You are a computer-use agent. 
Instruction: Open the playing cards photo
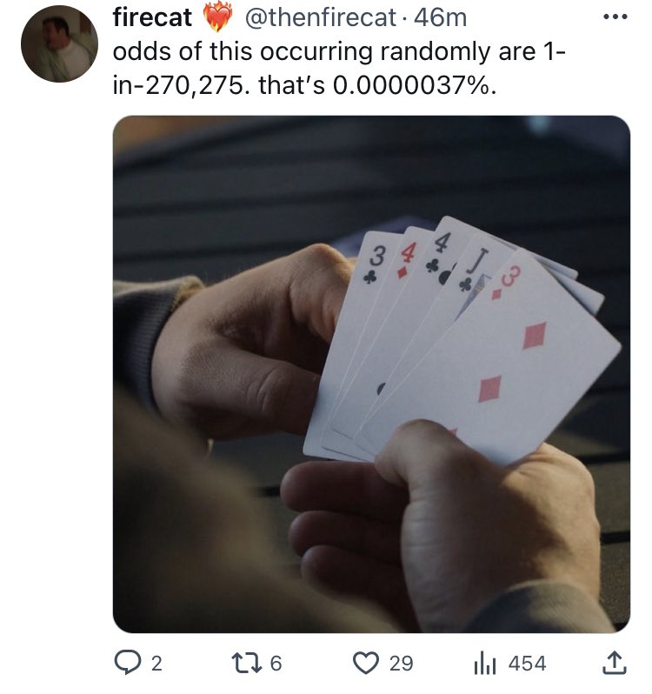[x=371, y=374]
